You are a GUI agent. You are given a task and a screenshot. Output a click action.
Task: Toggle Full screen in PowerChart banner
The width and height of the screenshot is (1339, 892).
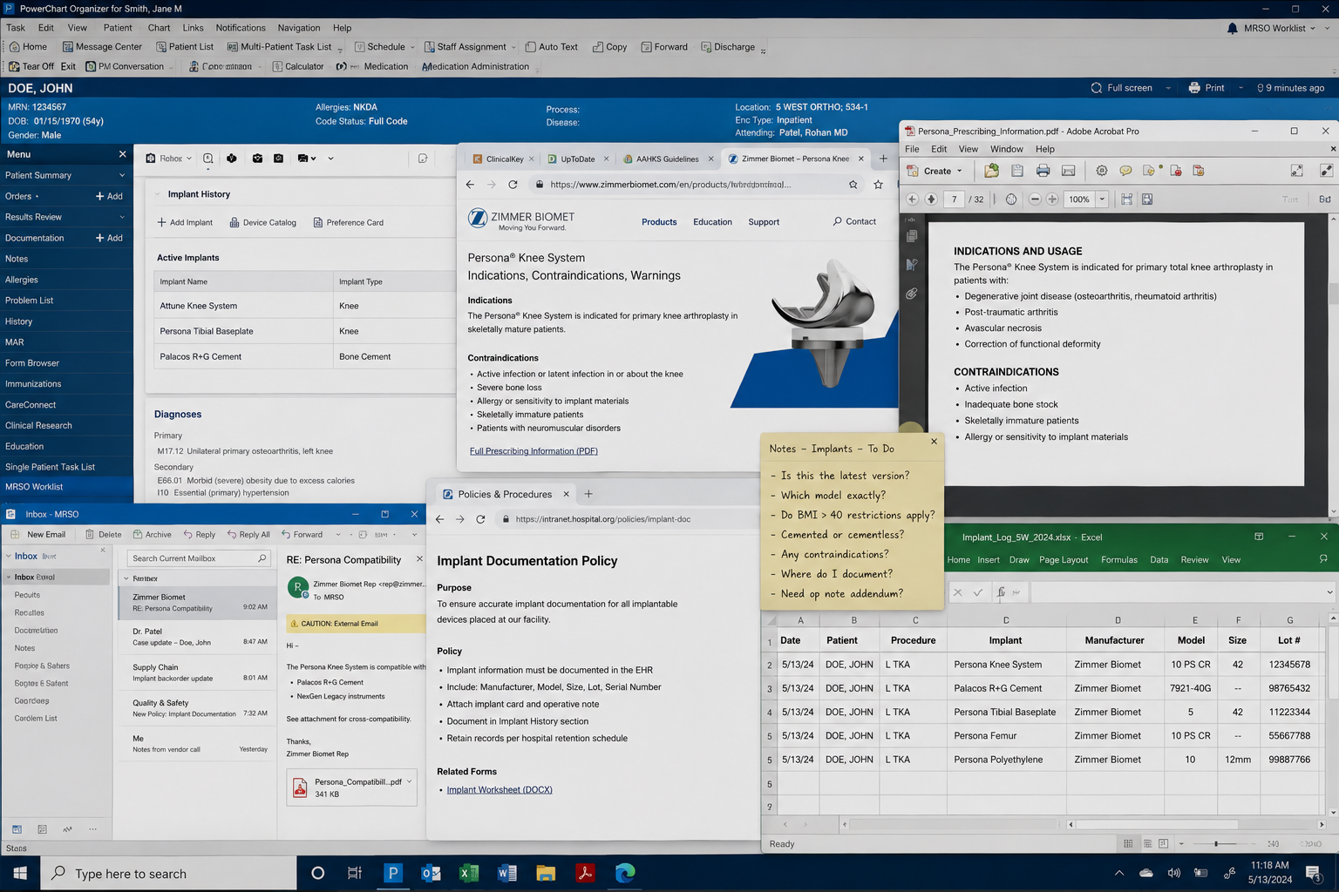point(1121,88)
